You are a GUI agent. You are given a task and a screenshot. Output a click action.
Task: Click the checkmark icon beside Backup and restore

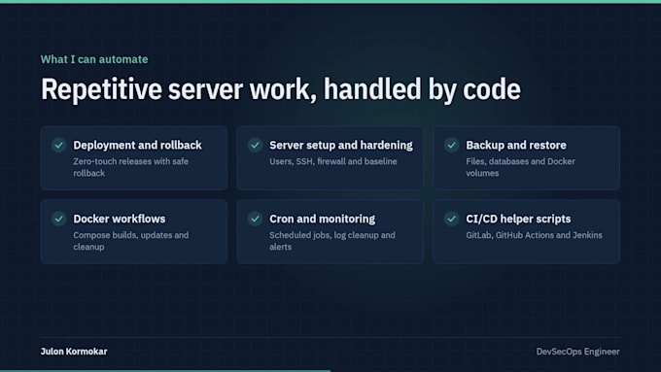click(x=451, y=145)
